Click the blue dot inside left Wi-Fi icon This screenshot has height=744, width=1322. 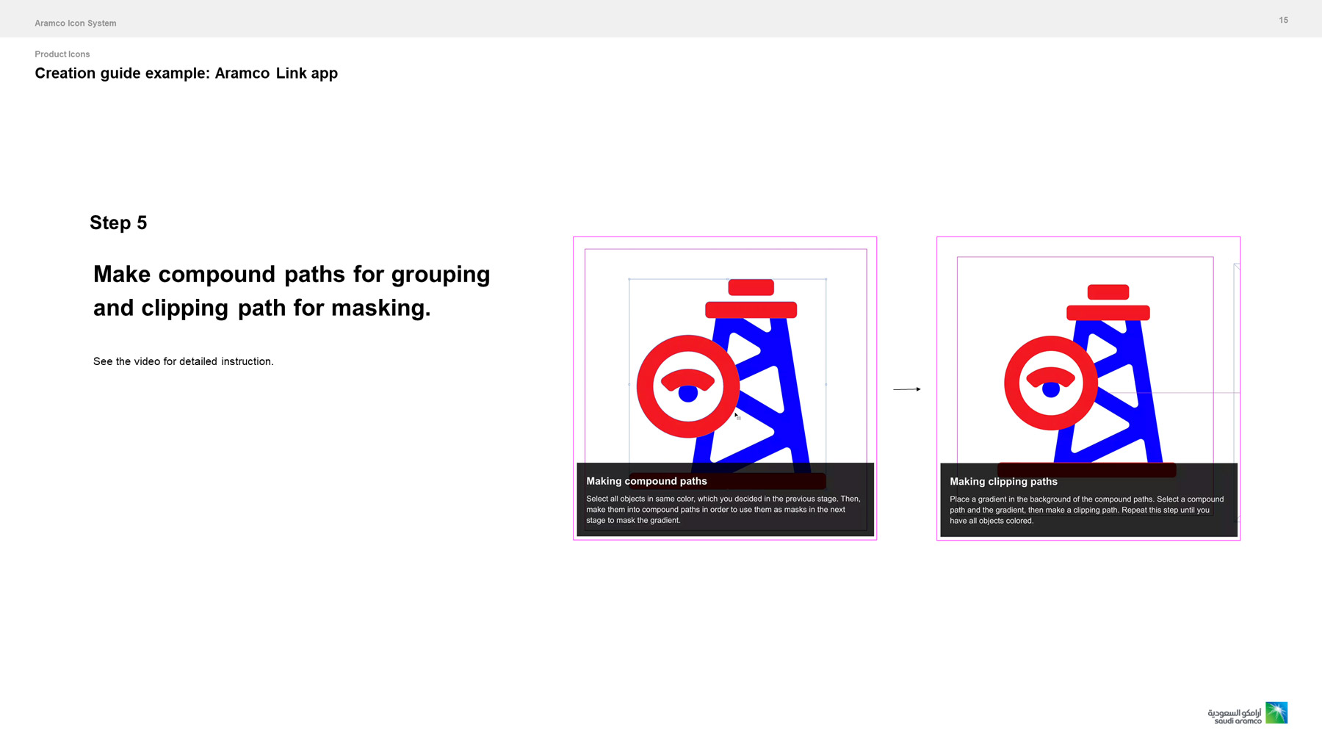687,394
